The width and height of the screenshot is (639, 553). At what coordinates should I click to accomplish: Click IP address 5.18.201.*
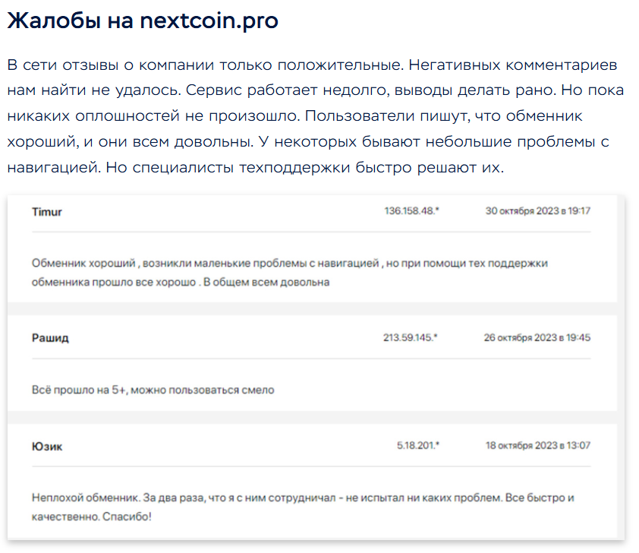point(417,445)
